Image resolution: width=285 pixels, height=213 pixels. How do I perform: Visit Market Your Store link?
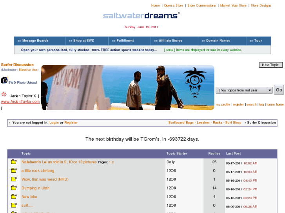[x=233, y=5]
